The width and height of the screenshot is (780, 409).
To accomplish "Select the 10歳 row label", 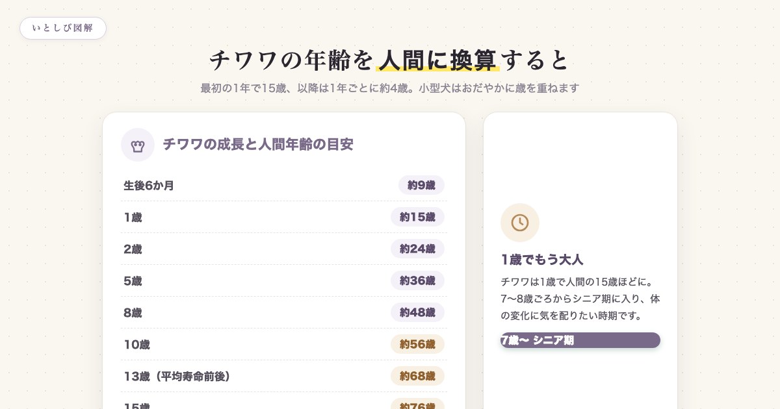I will (136, 345).
